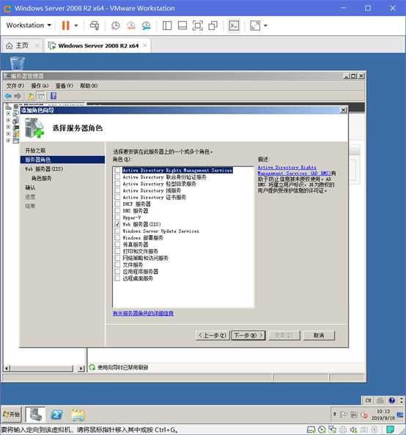Expand the third node in the Server Manager tree
Image resolution: width=406 pixels, height=435 pixels.
tap(8, 127)
